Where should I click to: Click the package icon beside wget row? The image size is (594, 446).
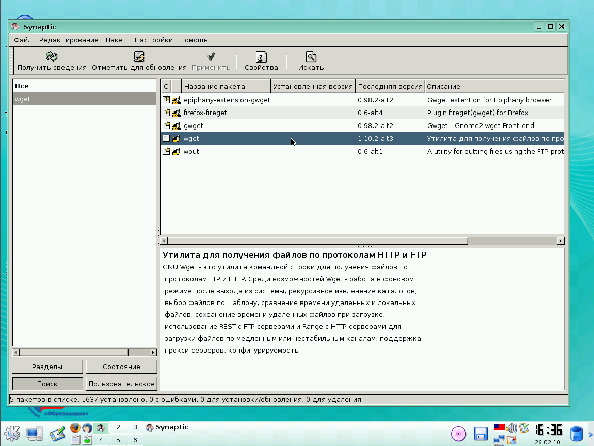click(176, 139)
